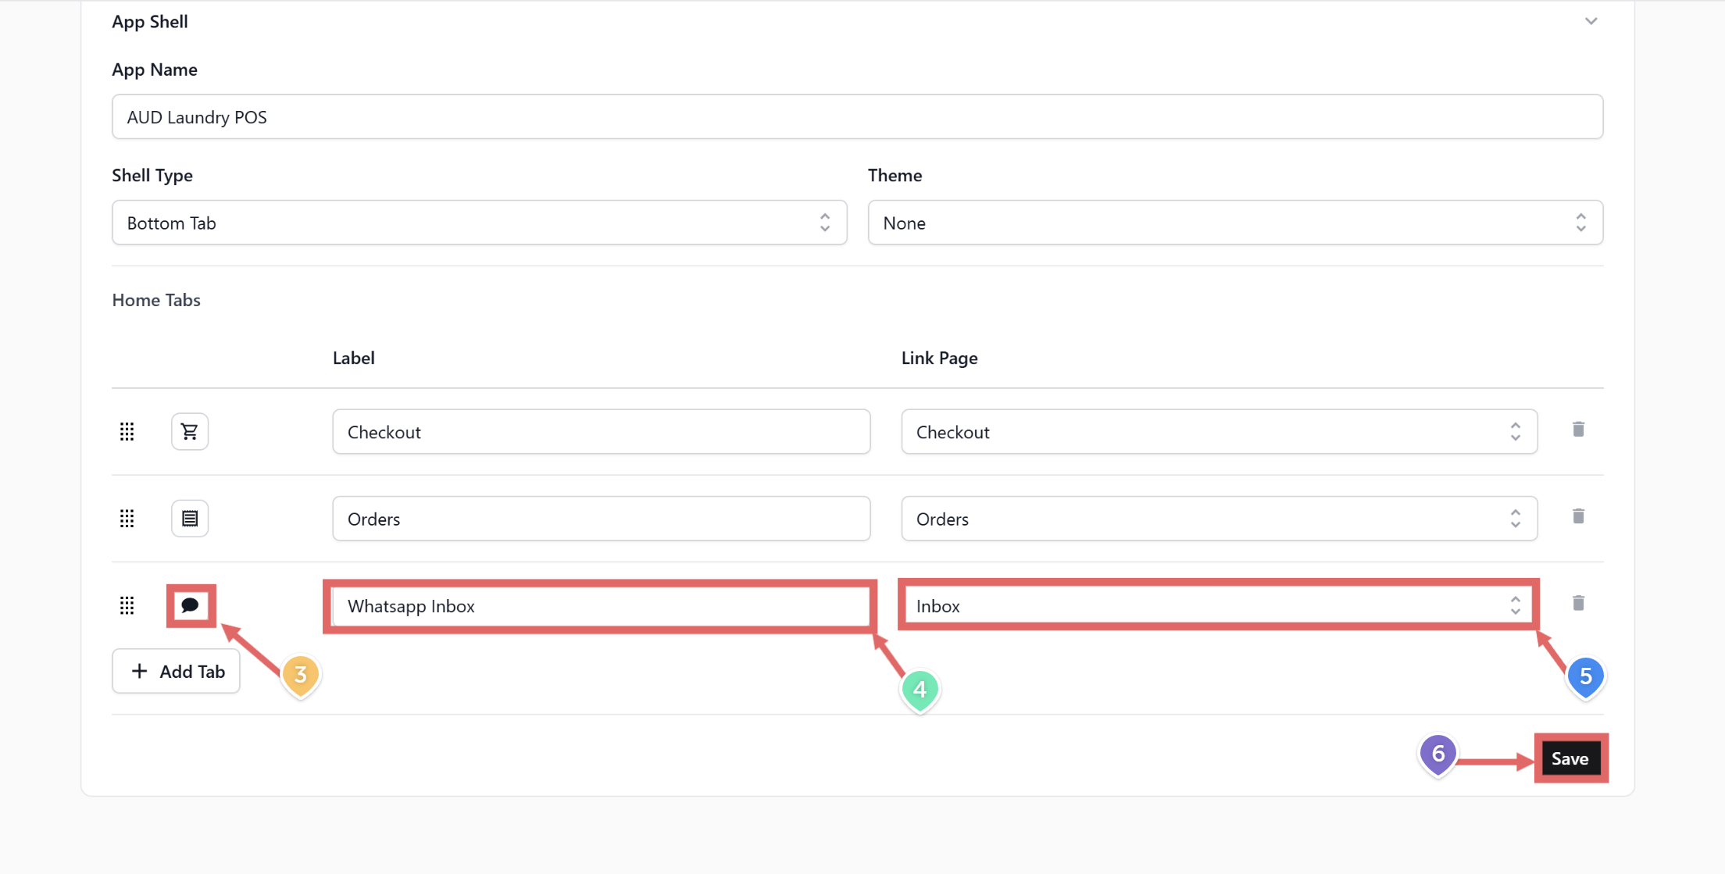Click the App Name input field
Screen dimensions: 1725x874
point(857,117)
